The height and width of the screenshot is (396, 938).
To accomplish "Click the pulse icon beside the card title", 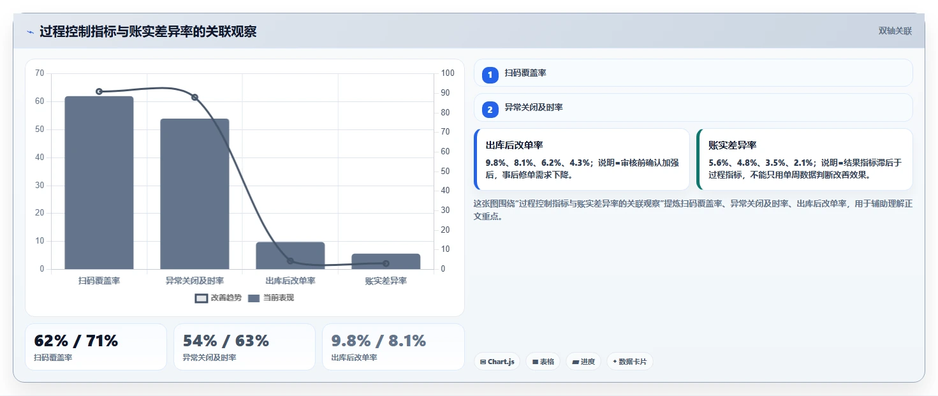I will click(30, 32).
